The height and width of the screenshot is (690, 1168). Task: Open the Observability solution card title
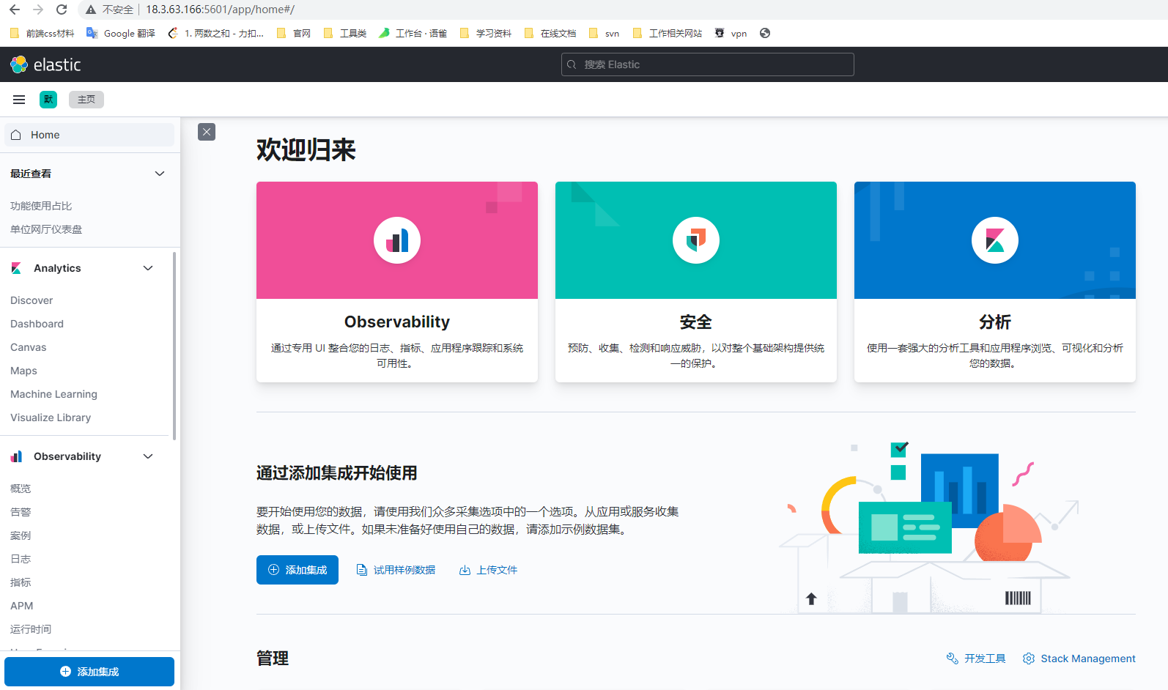pos(397,322)
